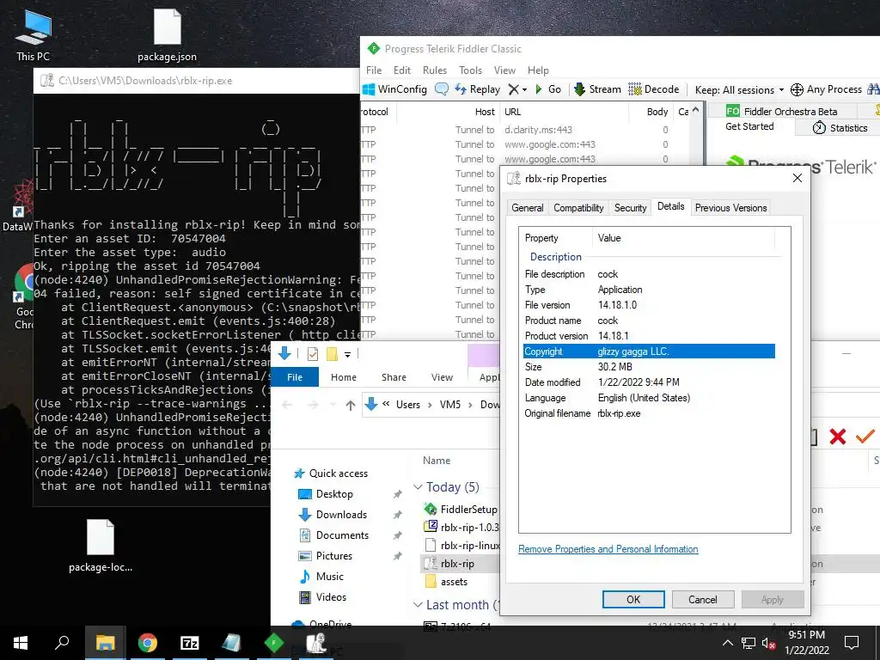880x660 pixels.
Task: Open package.json file on desktop
Action: click(168, 34)
